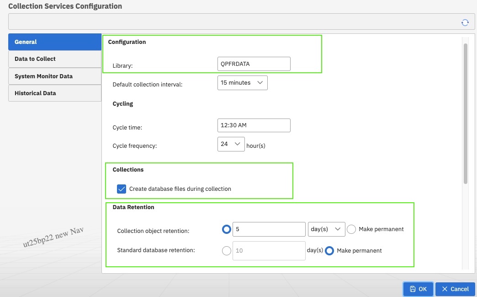Select the Collection object retention value radio button

[x=226, y=229]
